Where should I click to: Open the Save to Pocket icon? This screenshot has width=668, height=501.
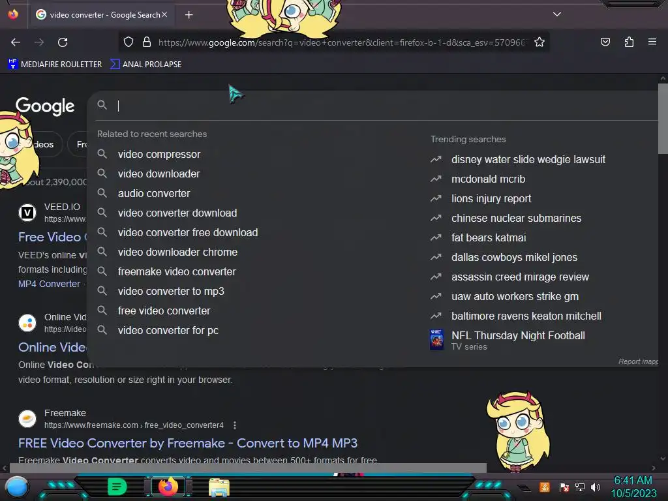pos(605,42)
